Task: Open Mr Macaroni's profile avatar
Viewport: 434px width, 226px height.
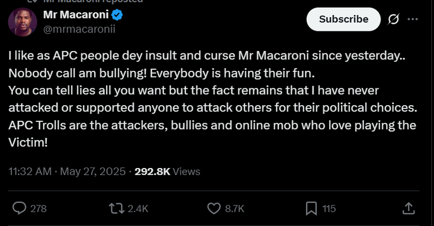Action: [x=22, y=21]
